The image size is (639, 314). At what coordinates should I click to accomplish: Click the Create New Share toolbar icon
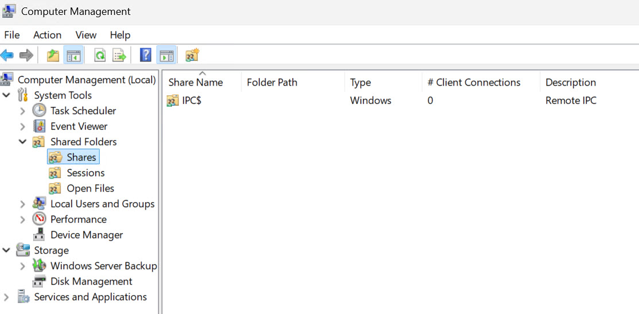192,55
